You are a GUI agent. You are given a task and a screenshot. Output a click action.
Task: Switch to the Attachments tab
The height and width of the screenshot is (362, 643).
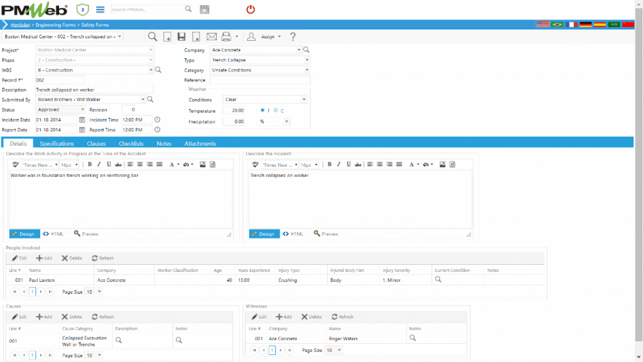coord(200,143)
